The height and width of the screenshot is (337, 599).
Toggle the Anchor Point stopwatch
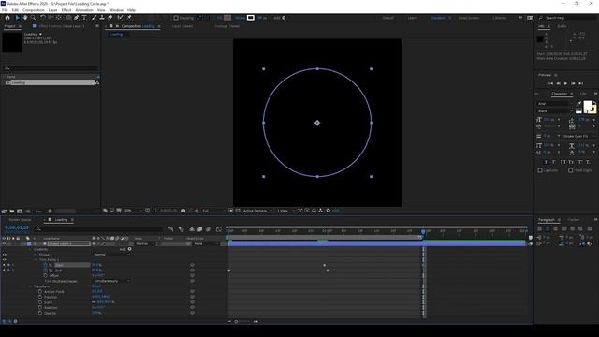[40, 291]
